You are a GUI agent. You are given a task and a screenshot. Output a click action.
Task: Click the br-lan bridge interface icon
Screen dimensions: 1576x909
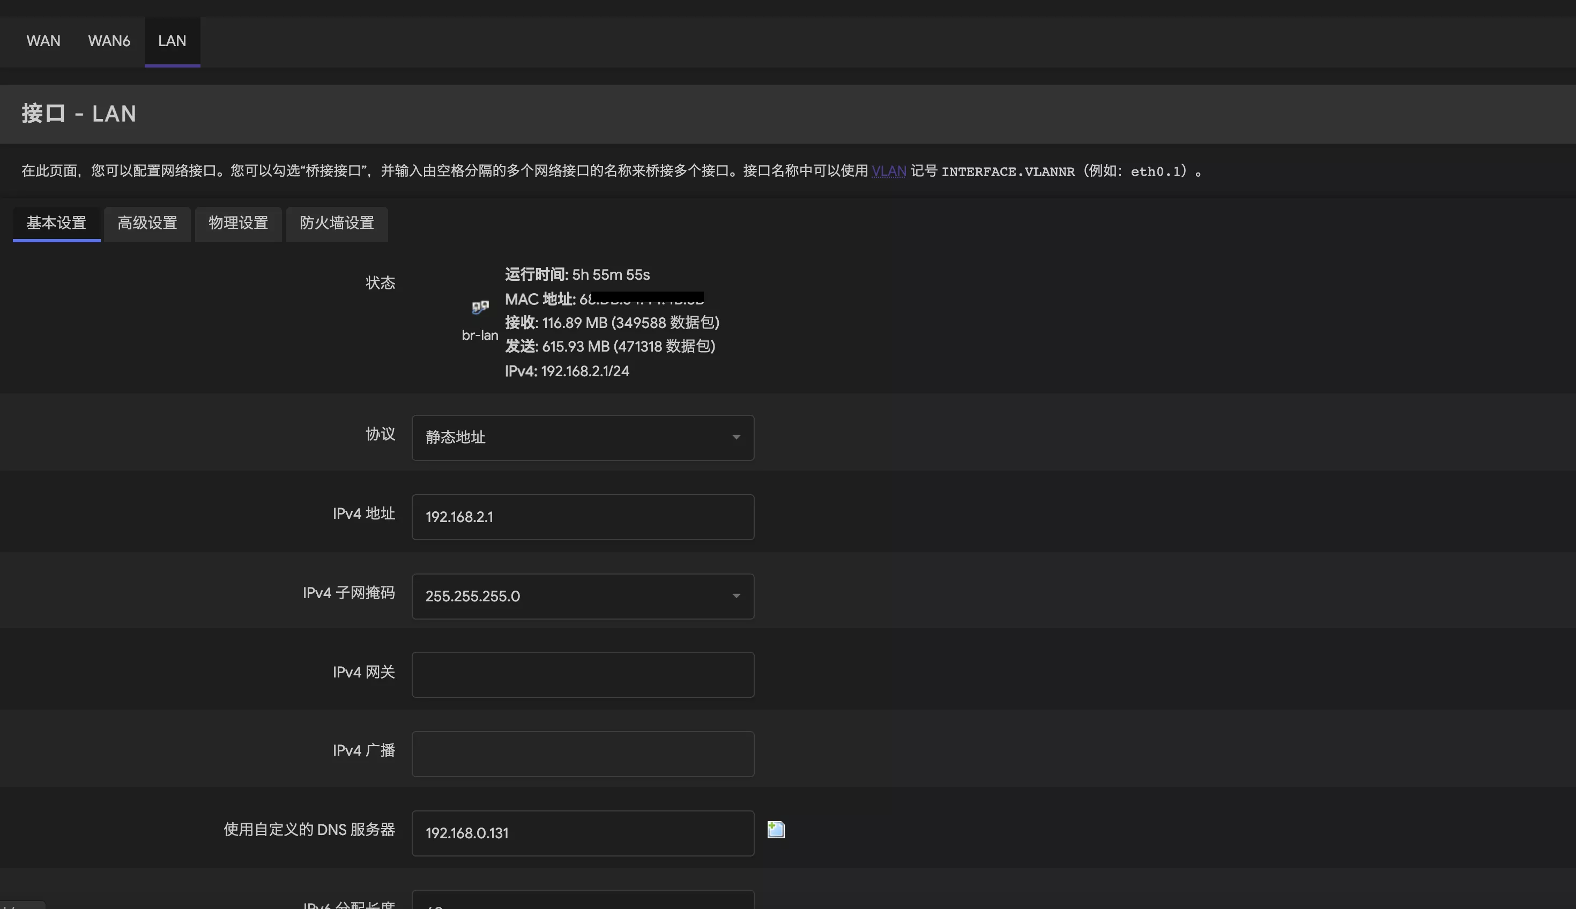pos(480,307)
